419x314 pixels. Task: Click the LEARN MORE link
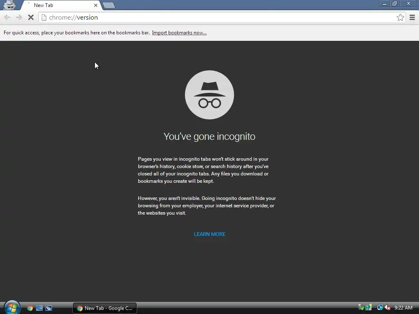click(209, 234)
